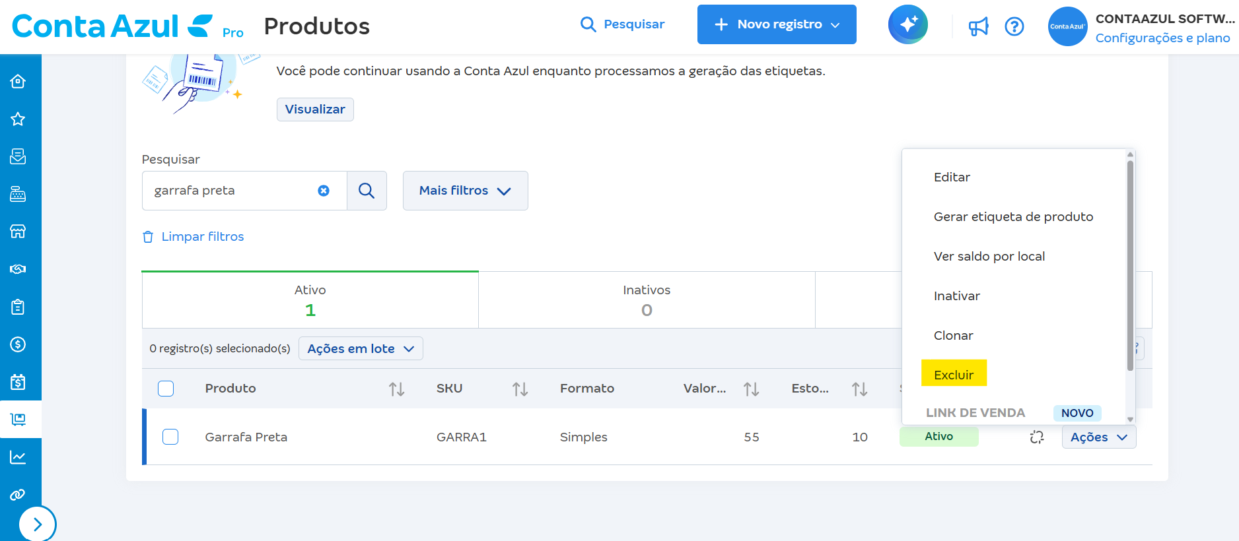The height and width of the screenshot is (541, 1239).
Task: Open the reports chart icon in the sidebar
Action: 18,457
